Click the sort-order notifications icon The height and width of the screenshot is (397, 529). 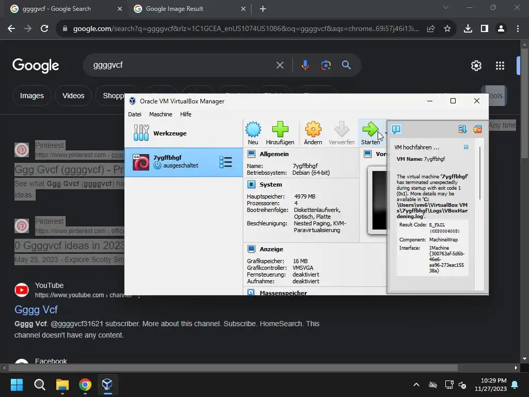pyautogui.click(x=462, y=129)
